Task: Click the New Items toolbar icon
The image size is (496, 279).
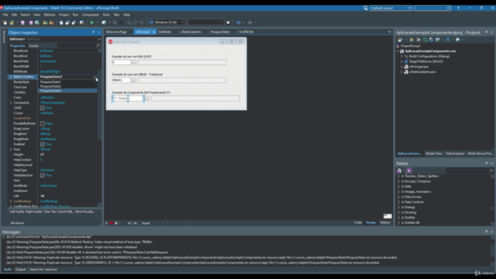Action: 5,22
